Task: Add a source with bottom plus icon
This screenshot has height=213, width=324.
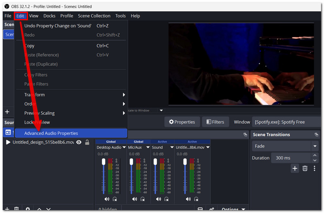Action: (x=7, y=209)
